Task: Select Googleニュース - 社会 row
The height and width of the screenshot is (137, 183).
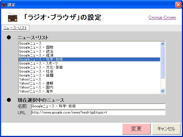Action: (x=89, y=71)
